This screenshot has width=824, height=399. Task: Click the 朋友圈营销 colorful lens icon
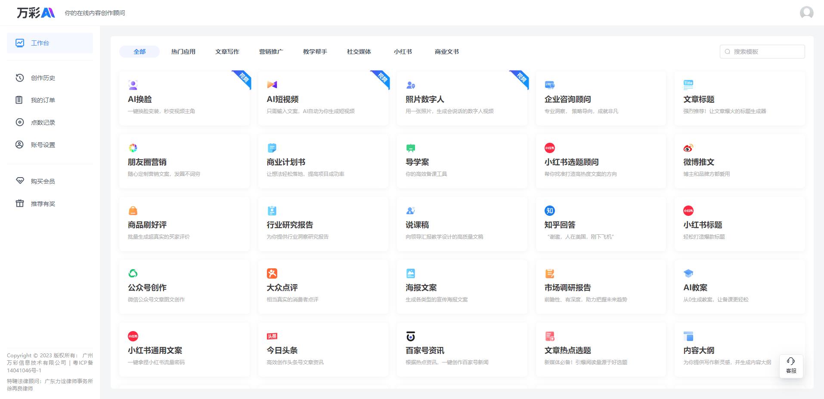tap(133, 148)
